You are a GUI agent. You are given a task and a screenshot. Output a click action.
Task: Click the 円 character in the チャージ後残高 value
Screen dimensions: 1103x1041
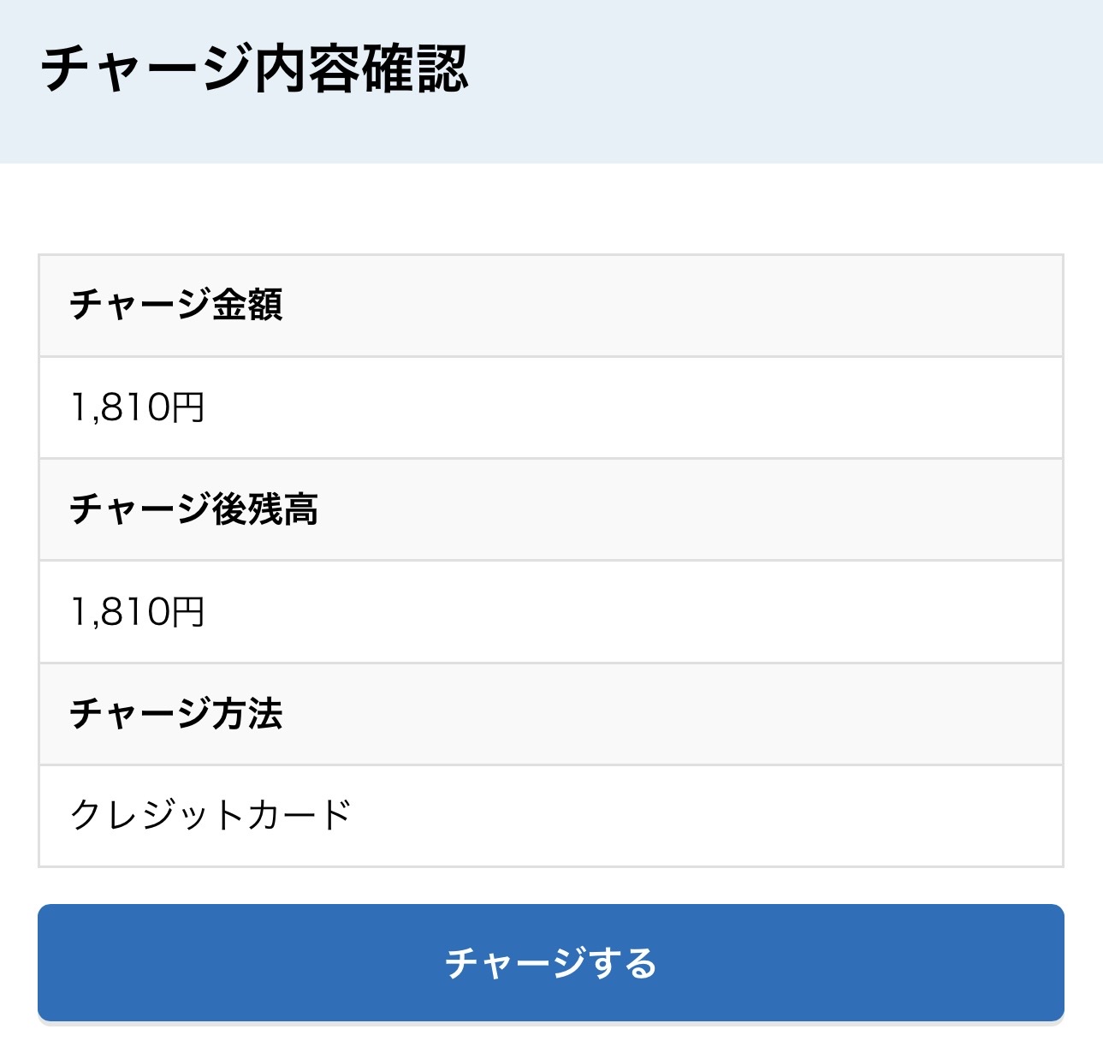(188, 612)
